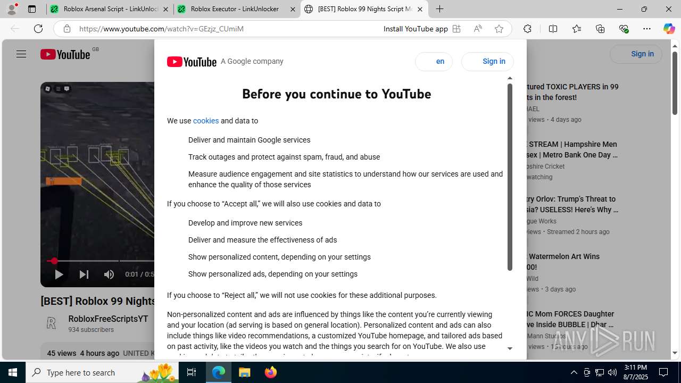Select the [BEST] Roblox 99 Nights Script tab
The width and height of the screenshot is (681, 383).
364,9
